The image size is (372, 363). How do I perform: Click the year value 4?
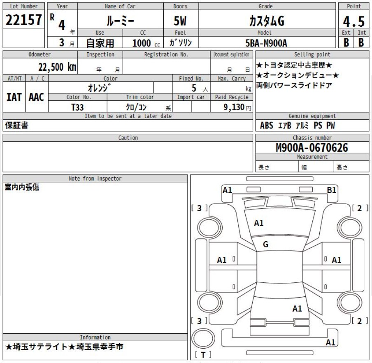click(x=62, y=25)
